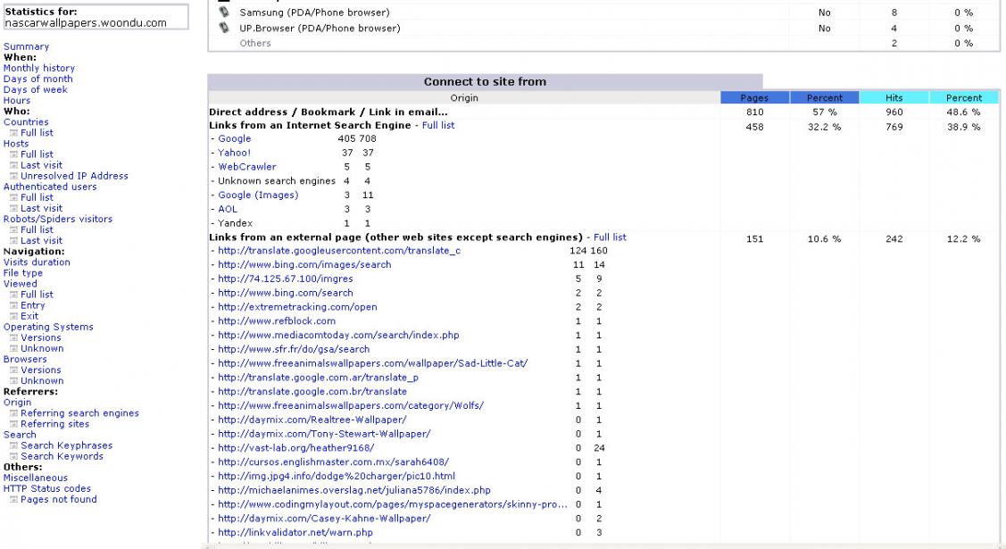Click icon beside Versions under Operating Systems
Viewport: 1006px width, 549px height.
click(x=13, y=338)
